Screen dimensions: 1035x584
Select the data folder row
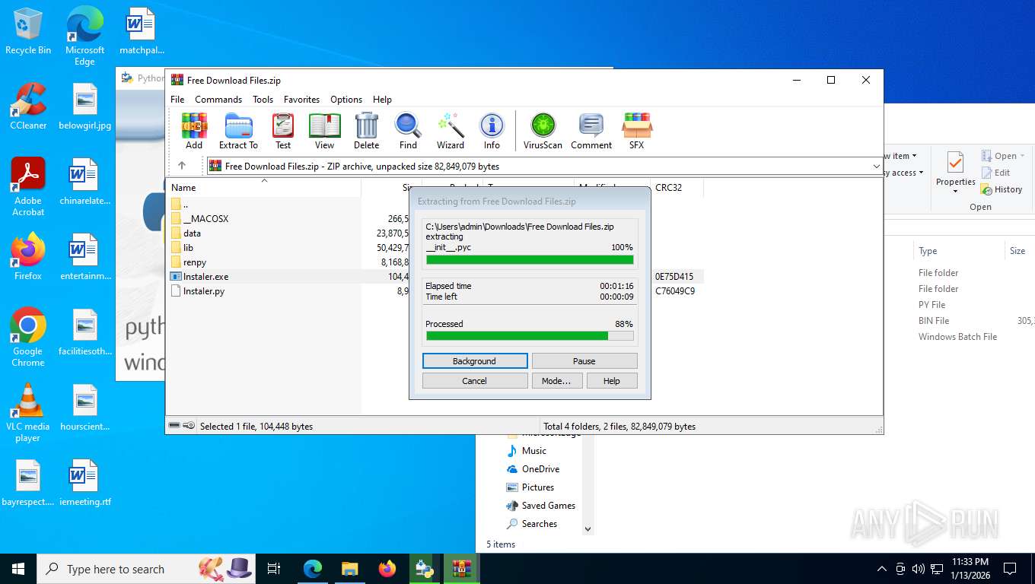(x=192, y=233)
